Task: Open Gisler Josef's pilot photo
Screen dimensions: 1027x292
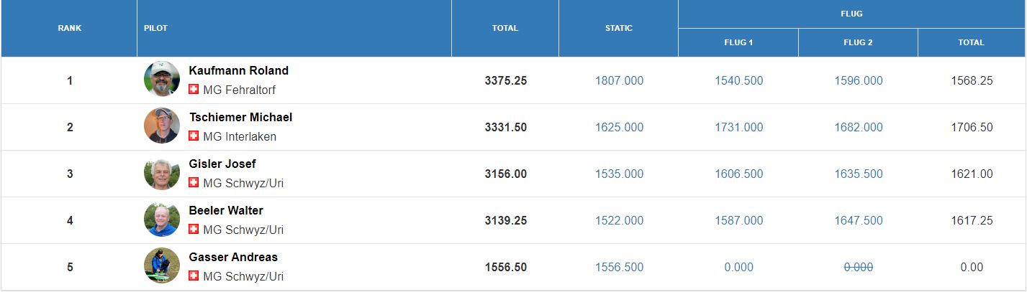Action: click(x=161, y=172)
